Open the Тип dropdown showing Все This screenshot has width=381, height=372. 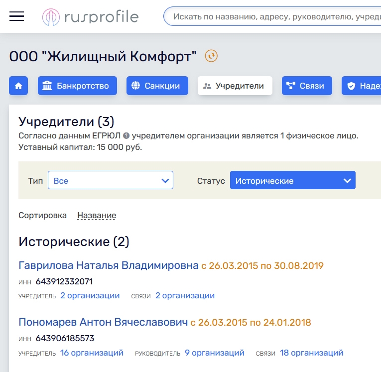(x=111, y=180)
